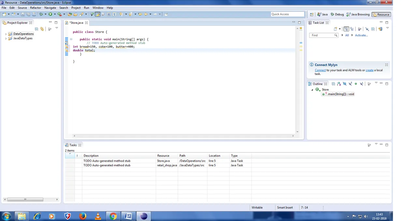The image size is (417, 221).
Task: Click the Run External Tools icon
Action: (60, 14)
